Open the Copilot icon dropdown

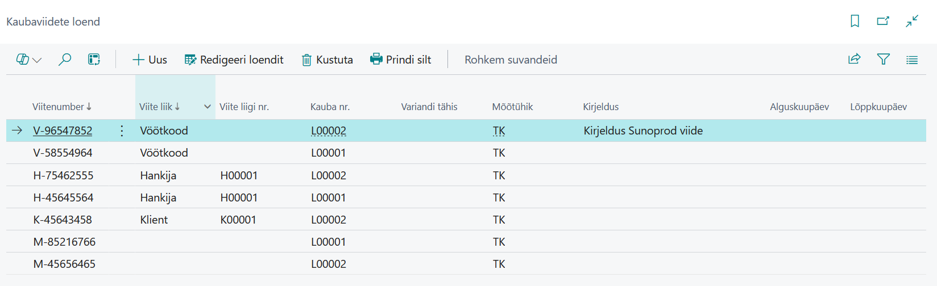point(28,60)
